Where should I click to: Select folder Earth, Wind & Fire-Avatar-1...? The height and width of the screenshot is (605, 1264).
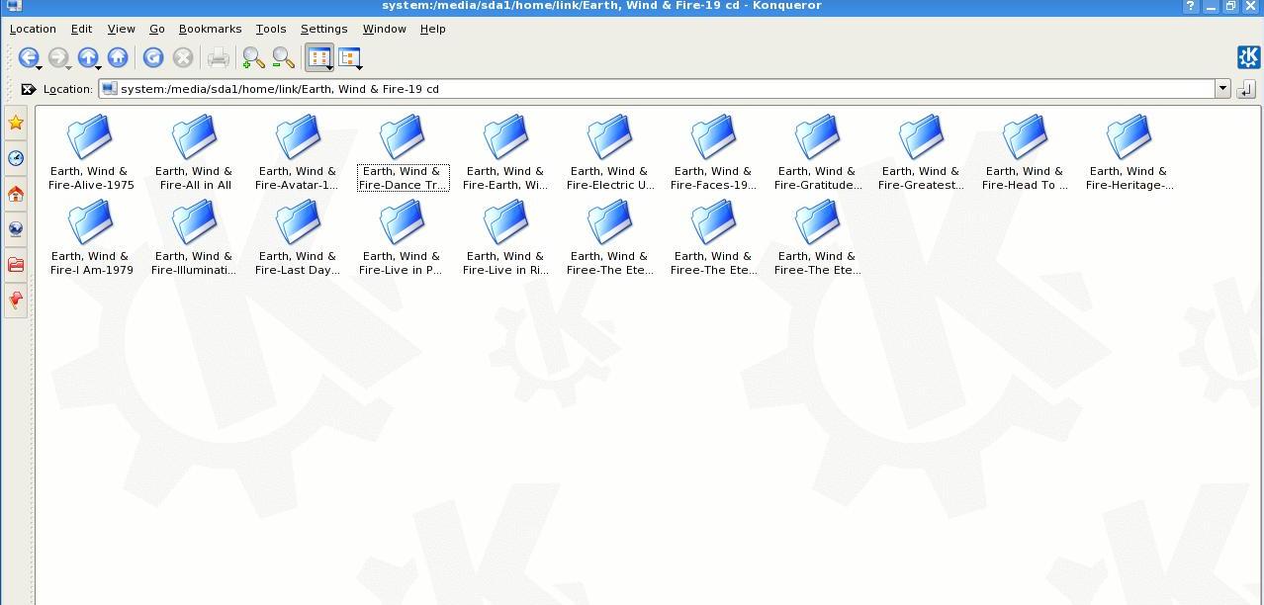299,151
